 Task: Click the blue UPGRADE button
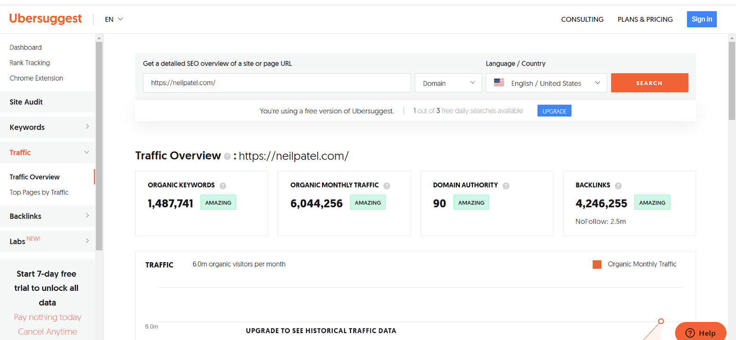point(554,111)
